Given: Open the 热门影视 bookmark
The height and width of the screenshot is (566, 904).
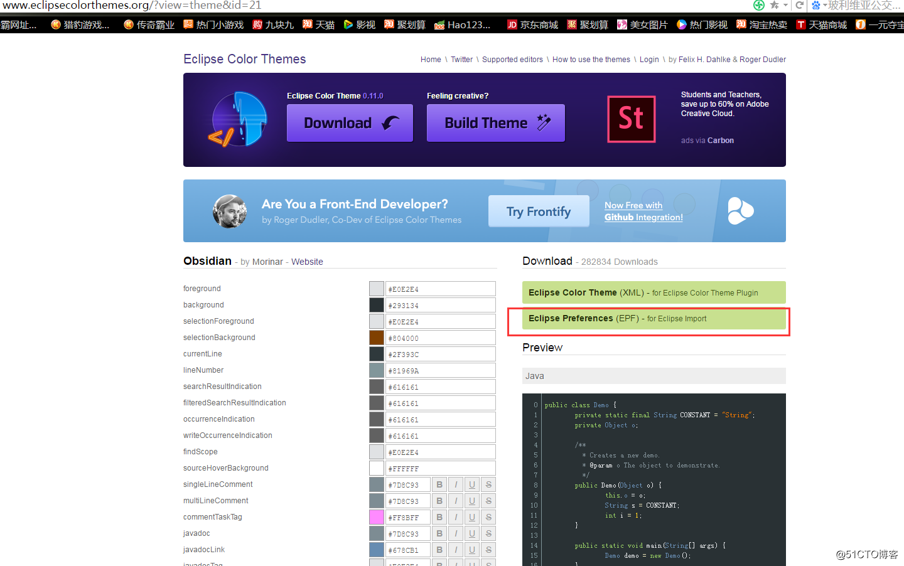Looking at the screenshot, I should coord(702,24).
